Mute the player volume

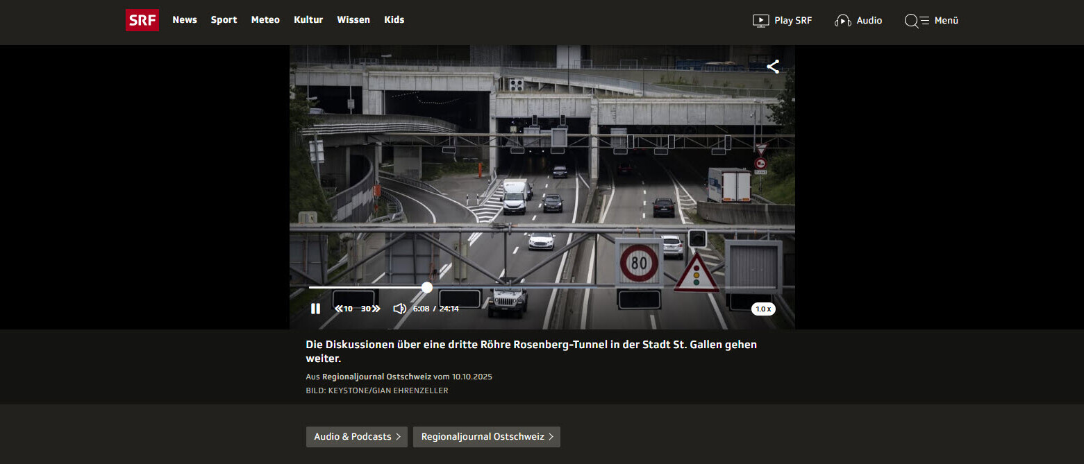[399, 309]
